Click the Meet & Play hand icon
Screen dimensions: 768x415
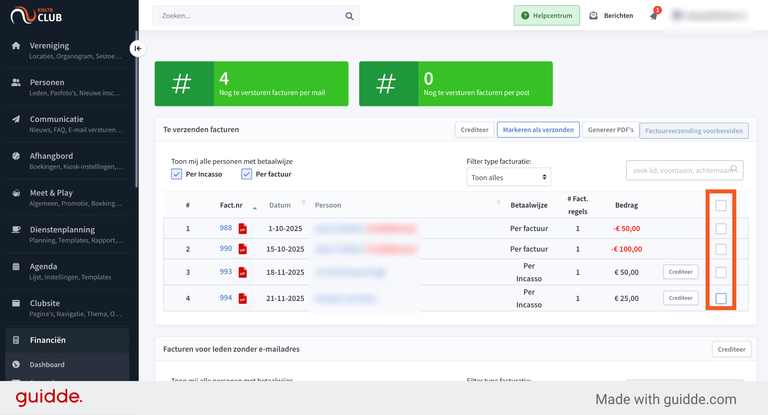pyautogui.click(x=16, y=193)
